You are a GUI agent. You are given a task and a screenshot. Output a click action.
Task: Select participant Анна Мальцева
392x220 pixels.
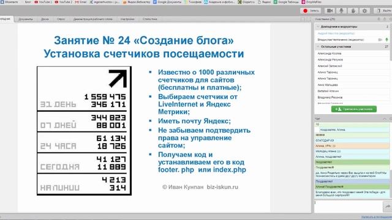click(x=328, y=85)
